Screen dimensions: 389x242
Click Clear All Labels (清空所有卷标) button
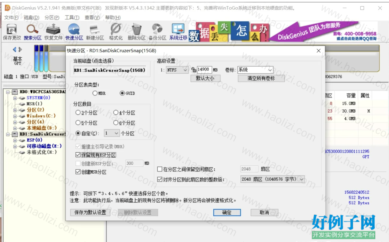coord(261,78)
